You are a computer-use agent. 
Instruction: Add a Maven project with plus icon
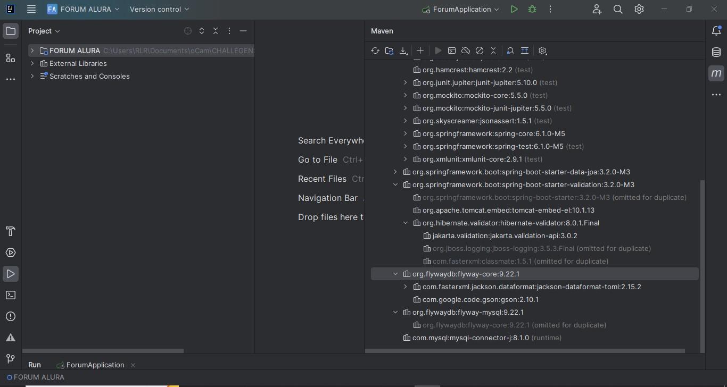coord(420,51)
